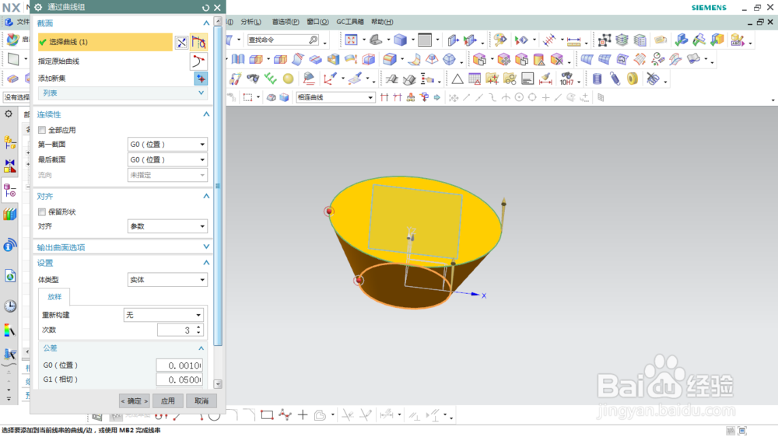778x437 pixels.
Task: Click the yellow sphere icon
Action: pyautogui.click(x=288, y=79)
